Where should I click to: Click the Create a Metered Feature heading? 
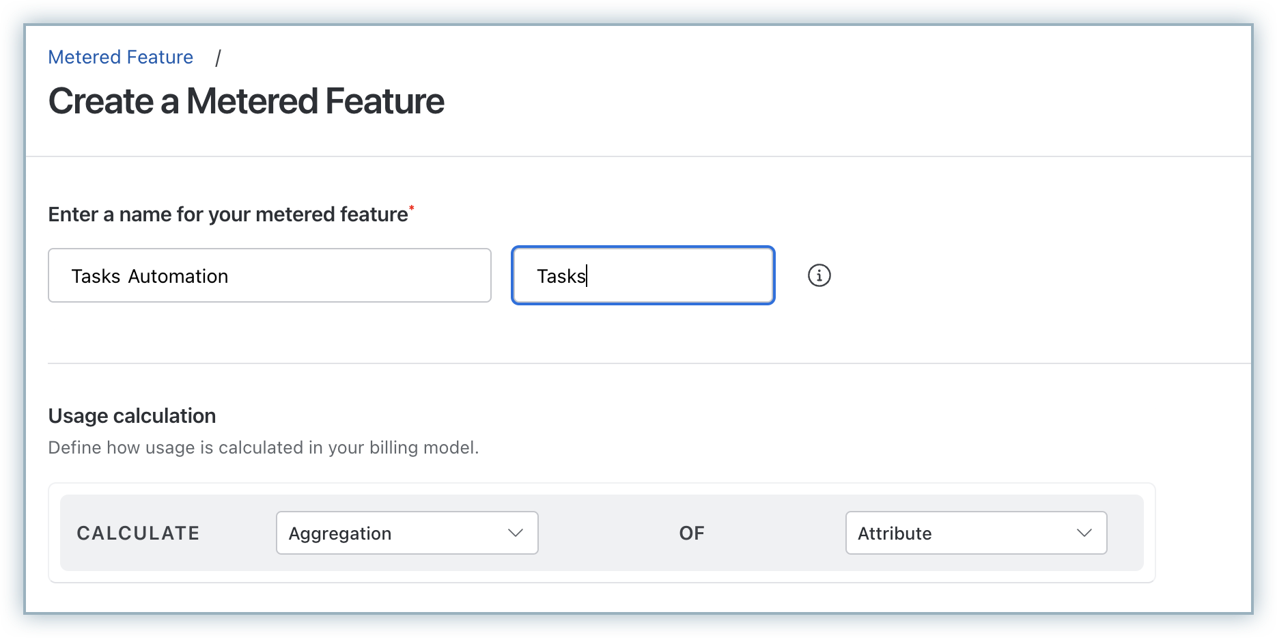tap(246, 101)
